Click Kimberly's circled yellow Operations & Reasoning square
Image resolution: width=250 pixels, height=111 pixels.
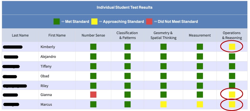pos(232,47)
